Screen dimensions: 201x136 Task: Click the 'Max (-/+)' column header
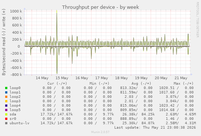[x=183, y=84]
